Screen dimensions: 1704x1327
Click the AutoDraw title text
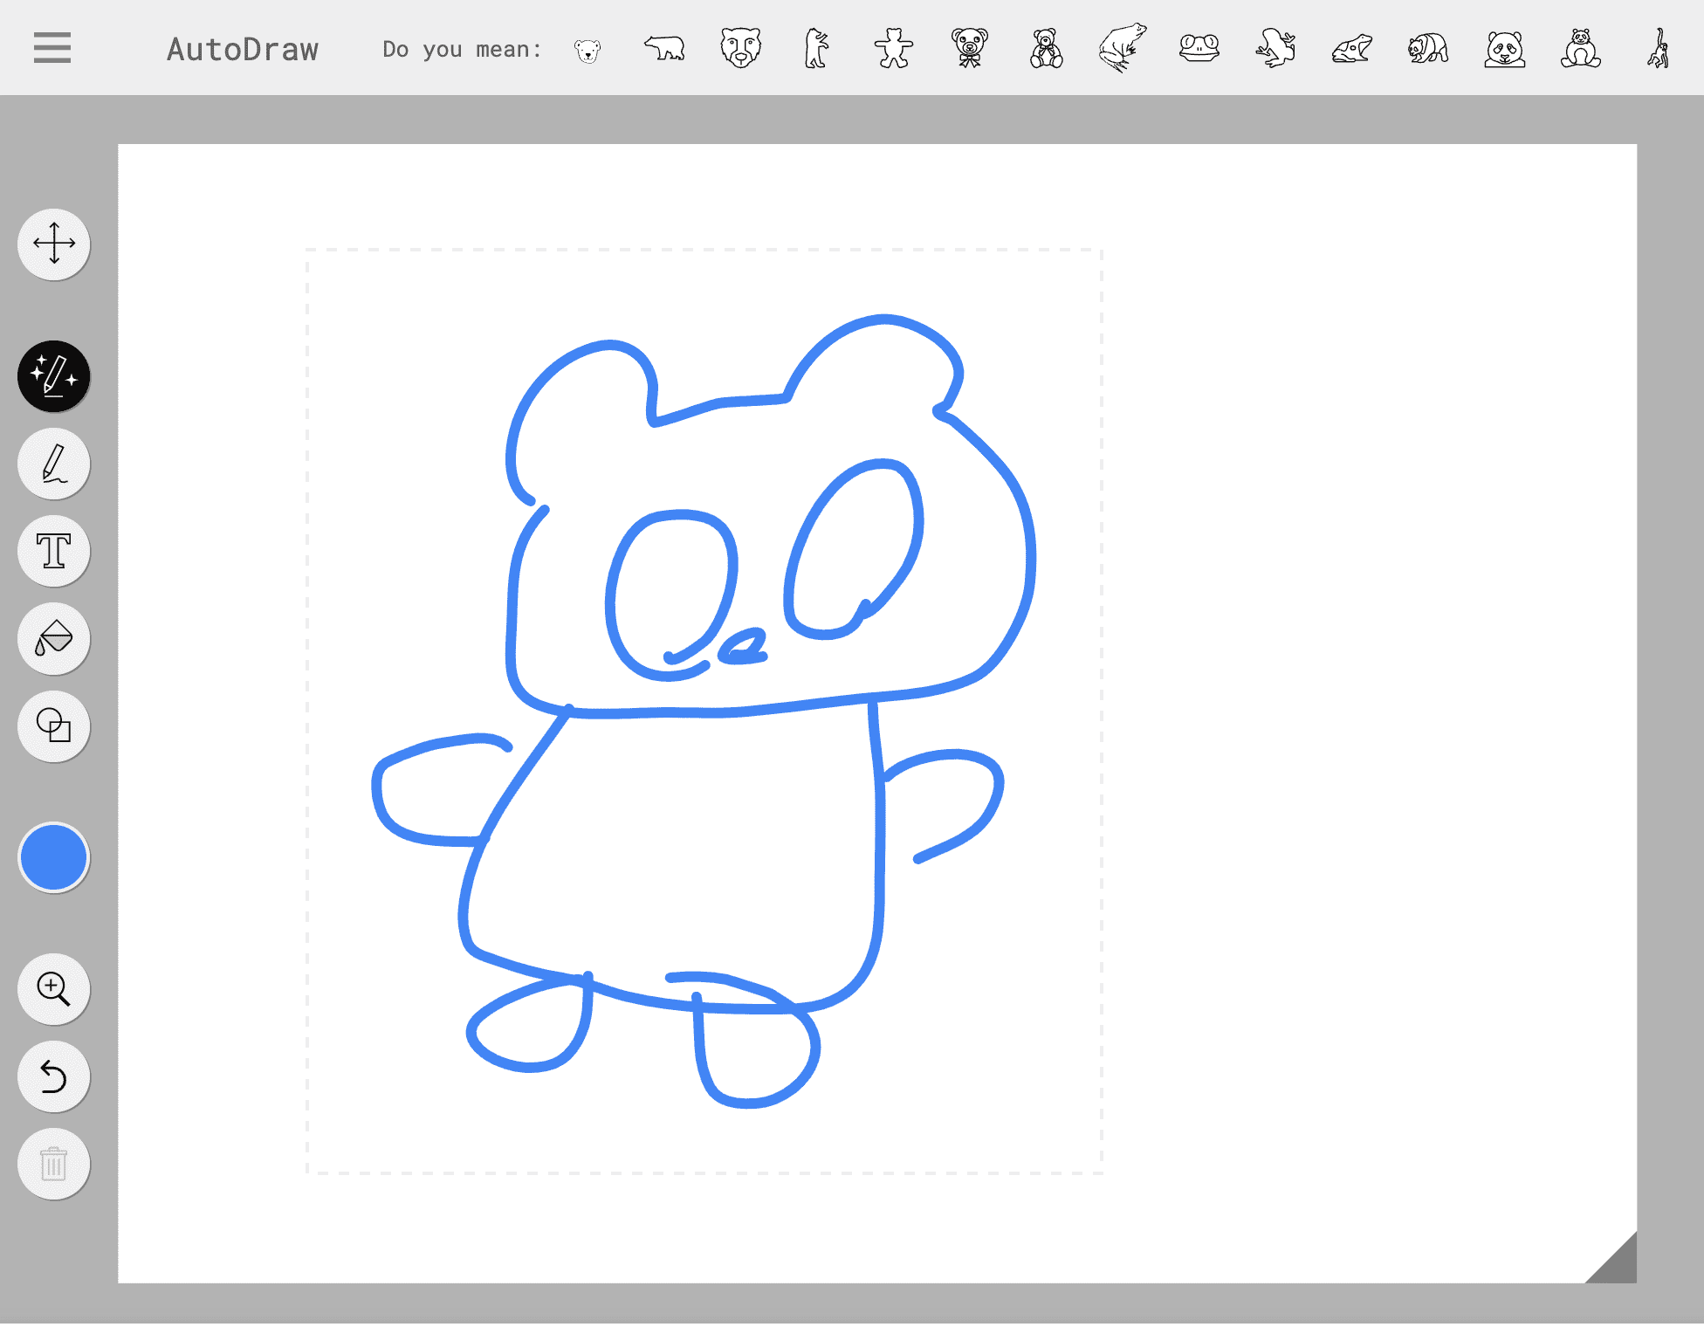tap(243, 50)
